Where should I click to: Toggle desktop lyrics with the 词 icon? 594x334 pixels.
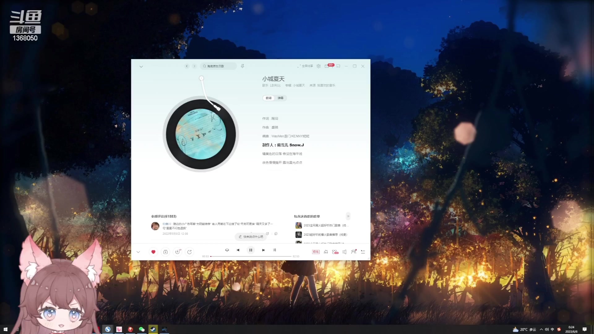coord(274,250)
